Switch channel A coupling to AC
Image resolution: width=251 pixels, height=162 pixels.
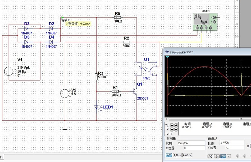pos(210,156)
